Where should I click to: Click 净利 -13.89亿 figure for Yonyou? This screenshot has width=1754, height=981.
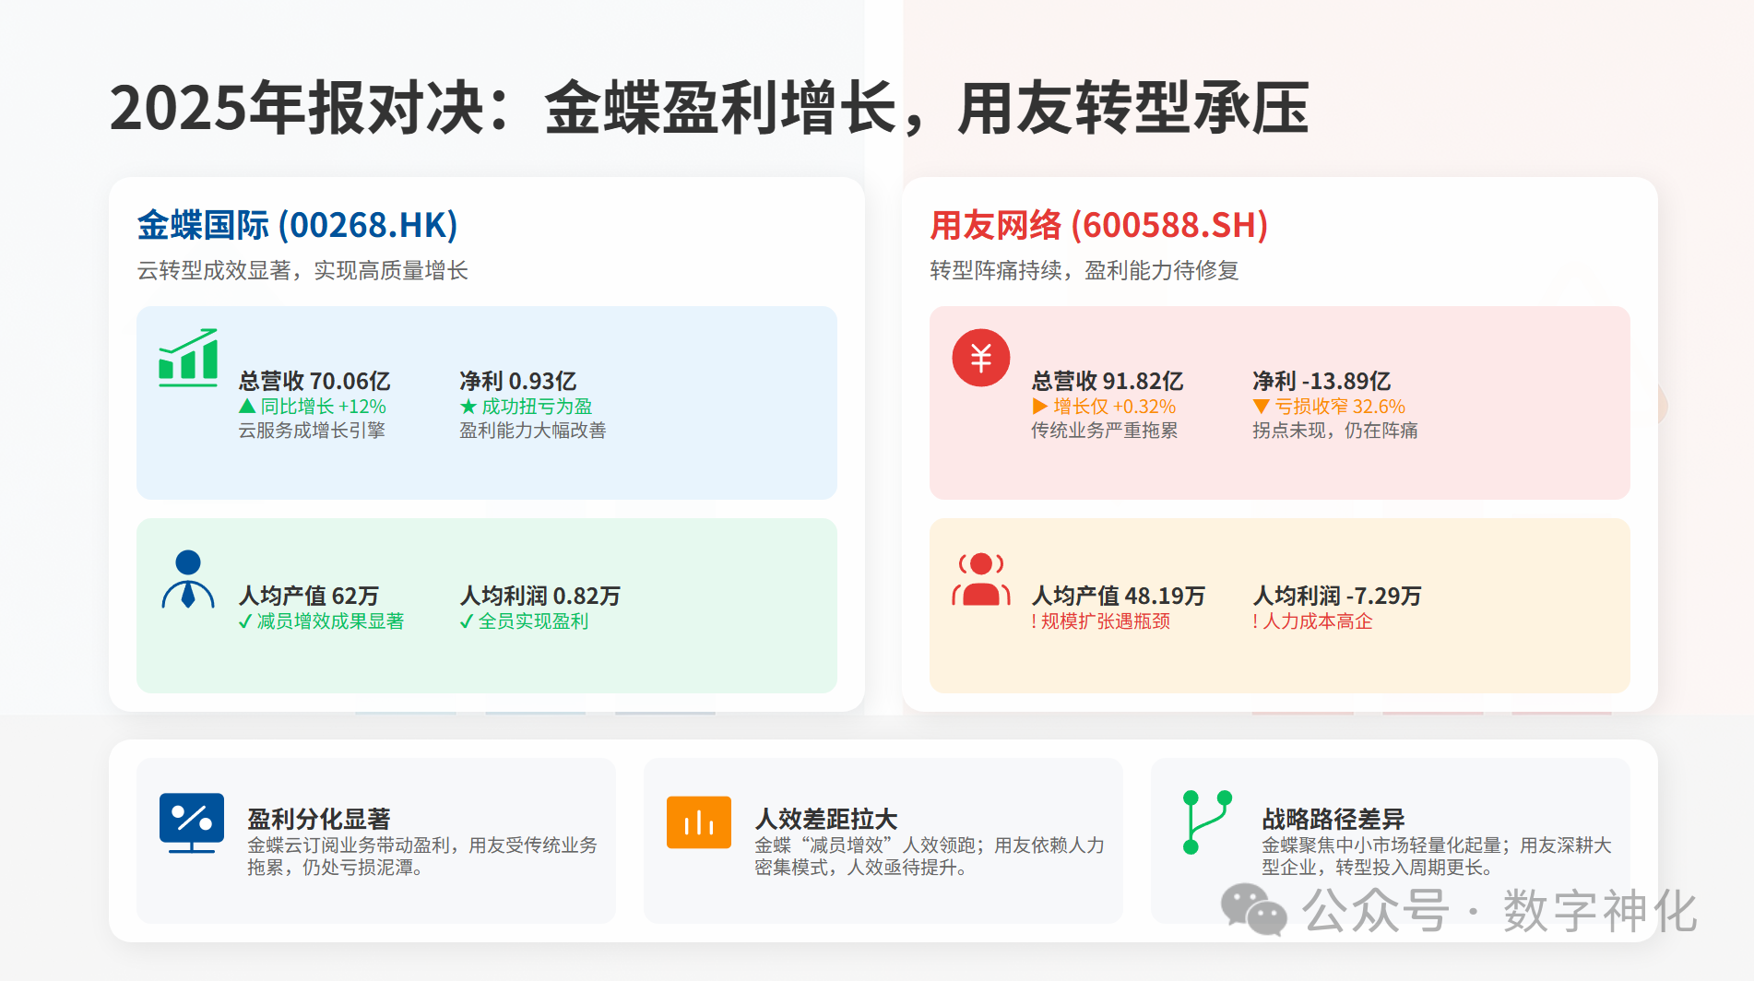coord(1321,381)
